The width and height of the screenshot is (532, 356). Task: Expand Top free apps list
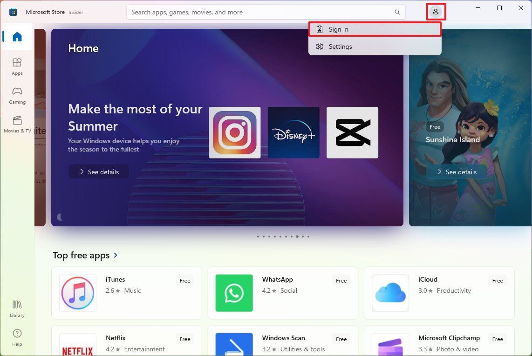pos(116,255)
